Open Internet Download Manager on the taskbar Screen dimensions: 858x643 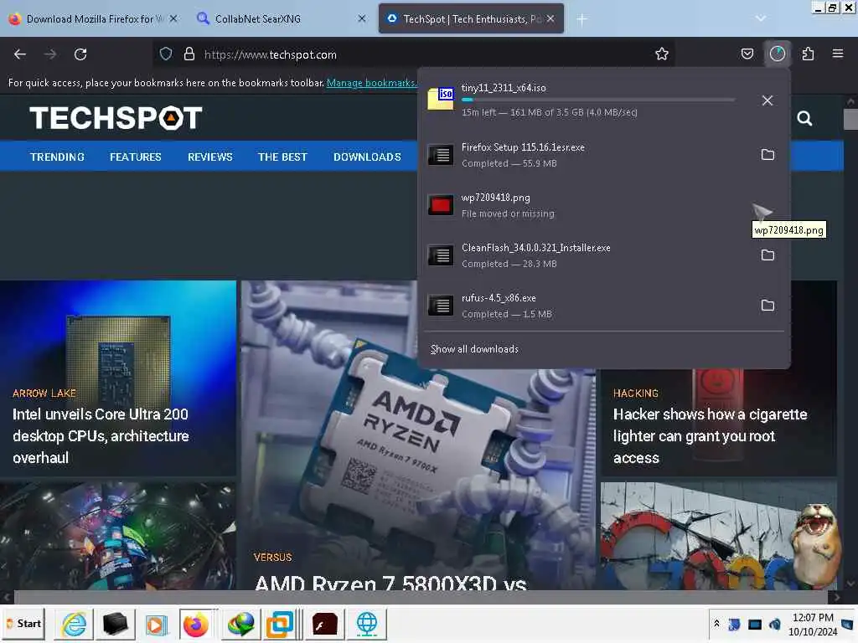[240, 624]
